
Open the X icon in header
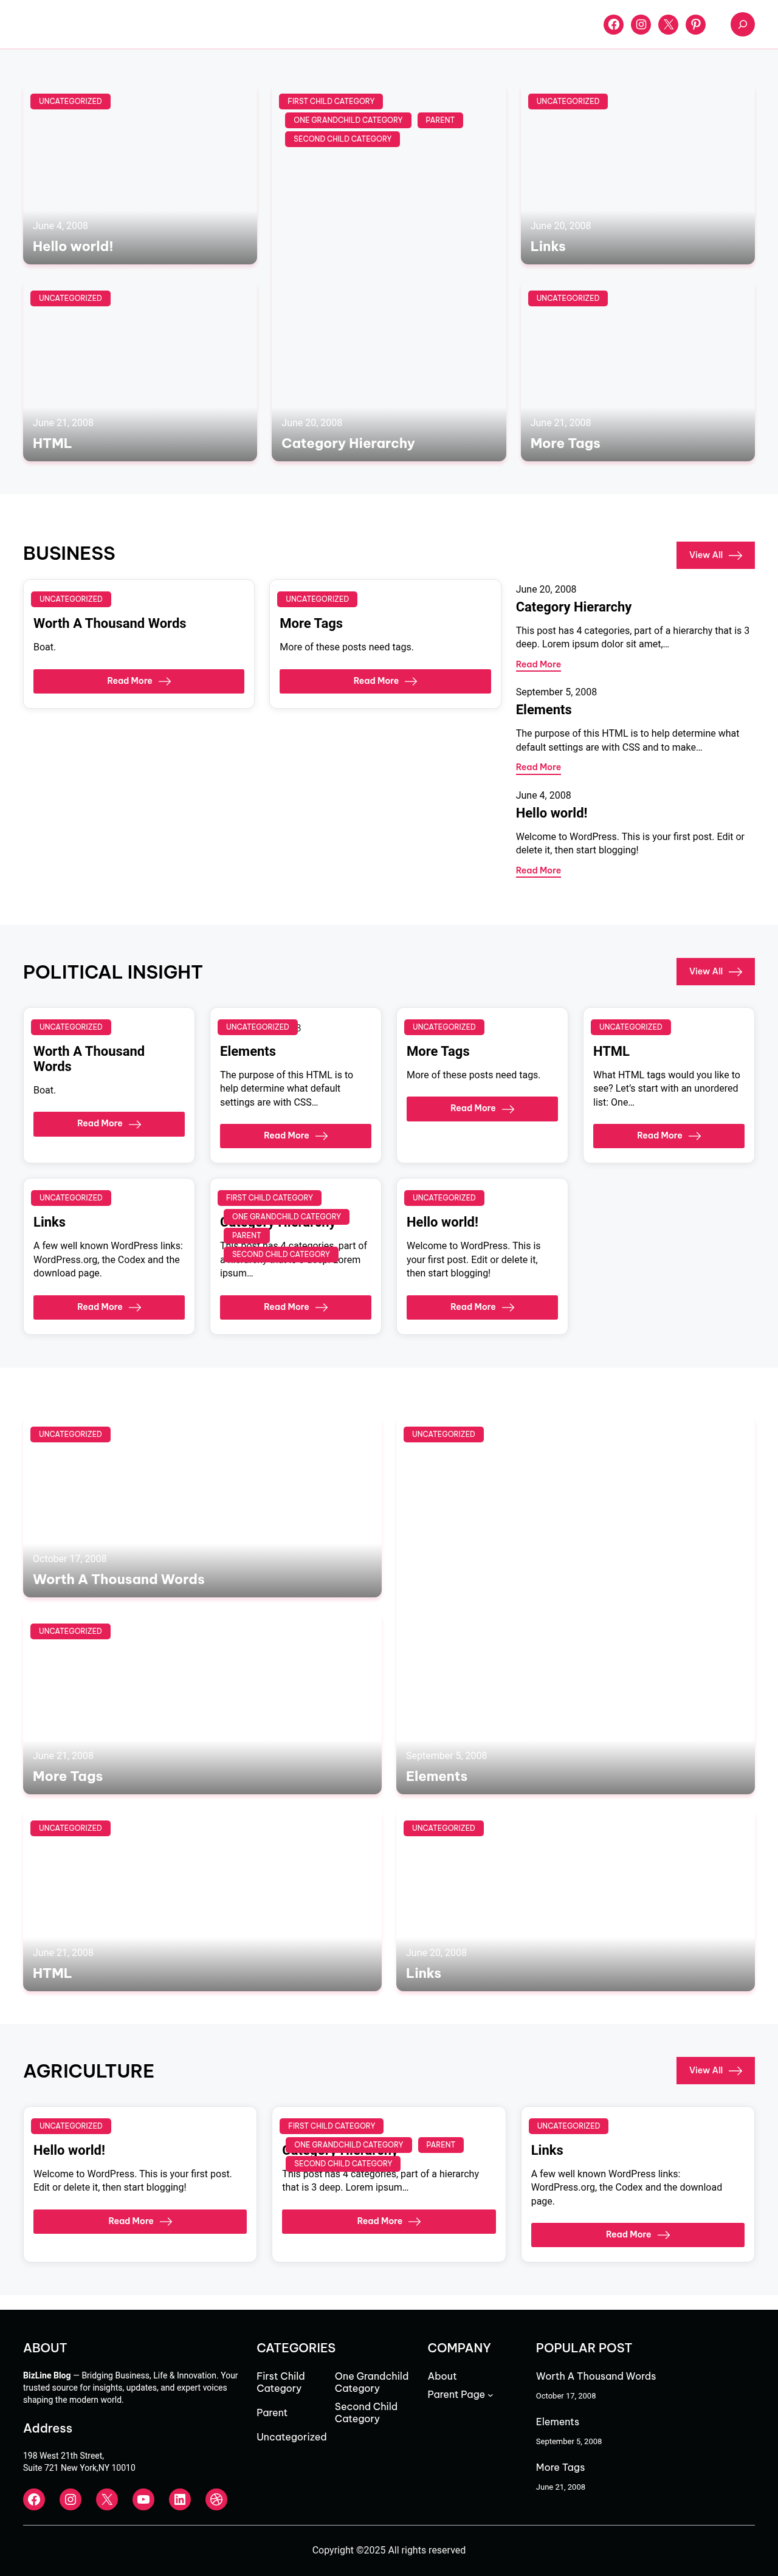point(668,24)
